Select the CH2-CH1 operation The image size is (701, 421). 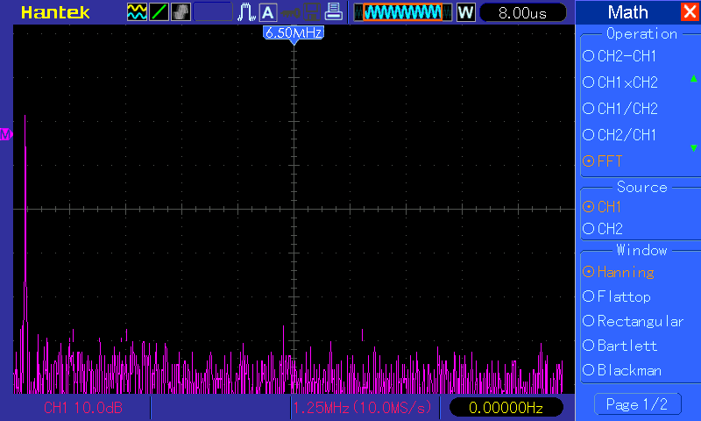[620, 56]
